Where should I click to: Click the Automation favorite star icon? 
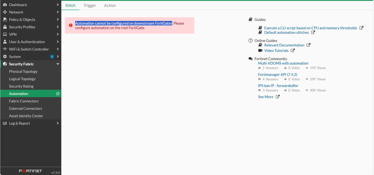pyautogui.click(x=58, y=94)
